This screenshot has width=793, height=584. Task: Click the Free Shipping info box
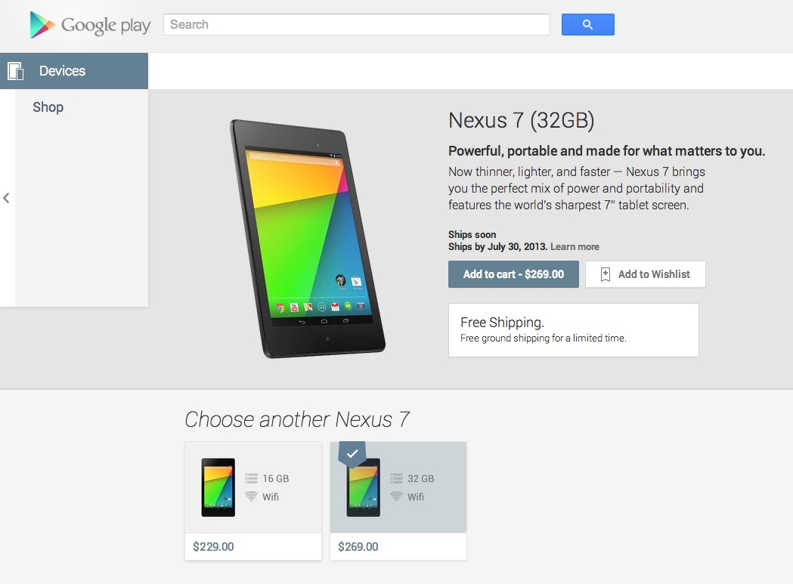(x=574, y=330)
